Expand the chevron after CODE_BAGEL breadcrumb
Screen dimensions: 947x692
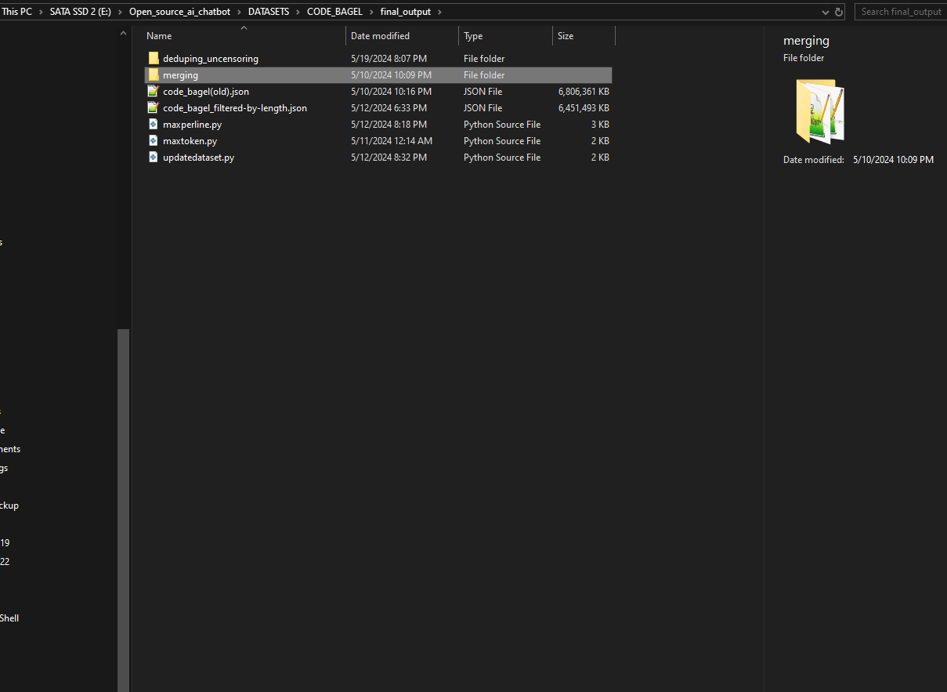click(370, 11)
